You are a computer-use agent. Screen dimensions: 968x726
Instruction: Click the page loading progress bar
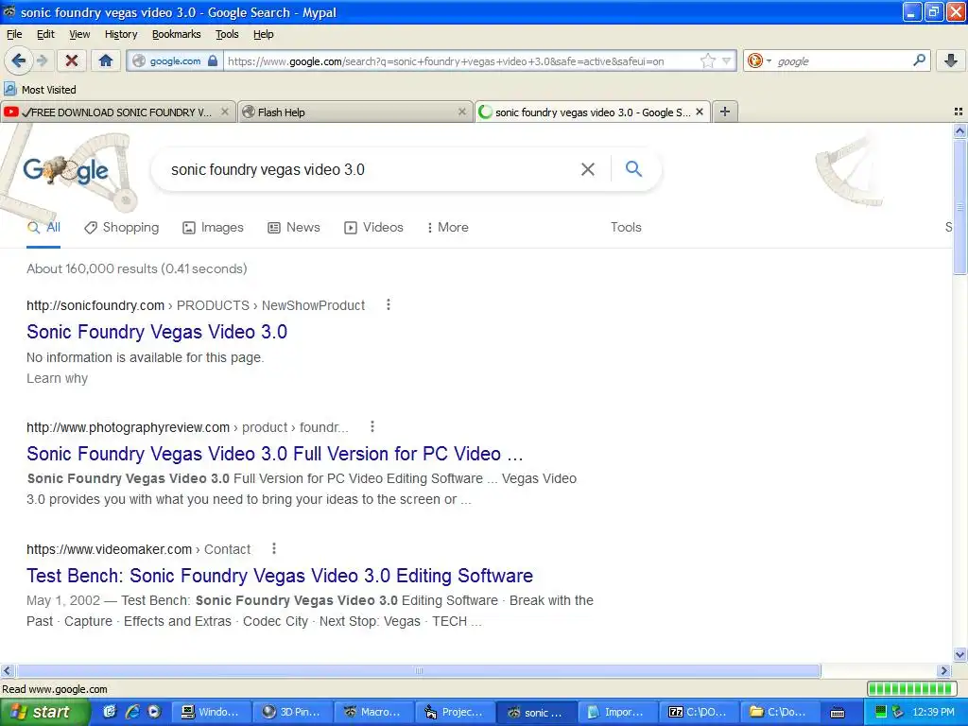click(x=912, y=689)
